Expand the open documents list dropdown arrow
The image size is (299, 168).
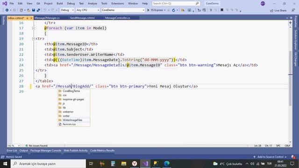287,18
